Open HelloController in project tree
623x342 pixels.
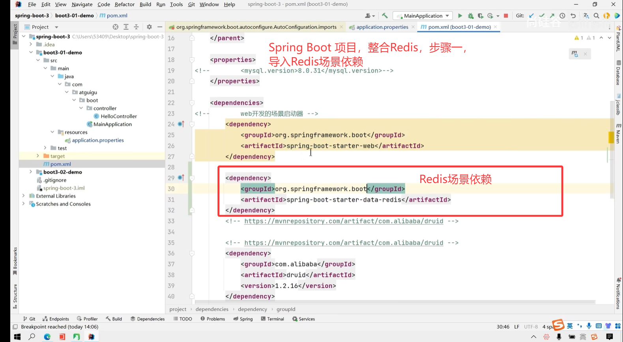pos(118,116)
